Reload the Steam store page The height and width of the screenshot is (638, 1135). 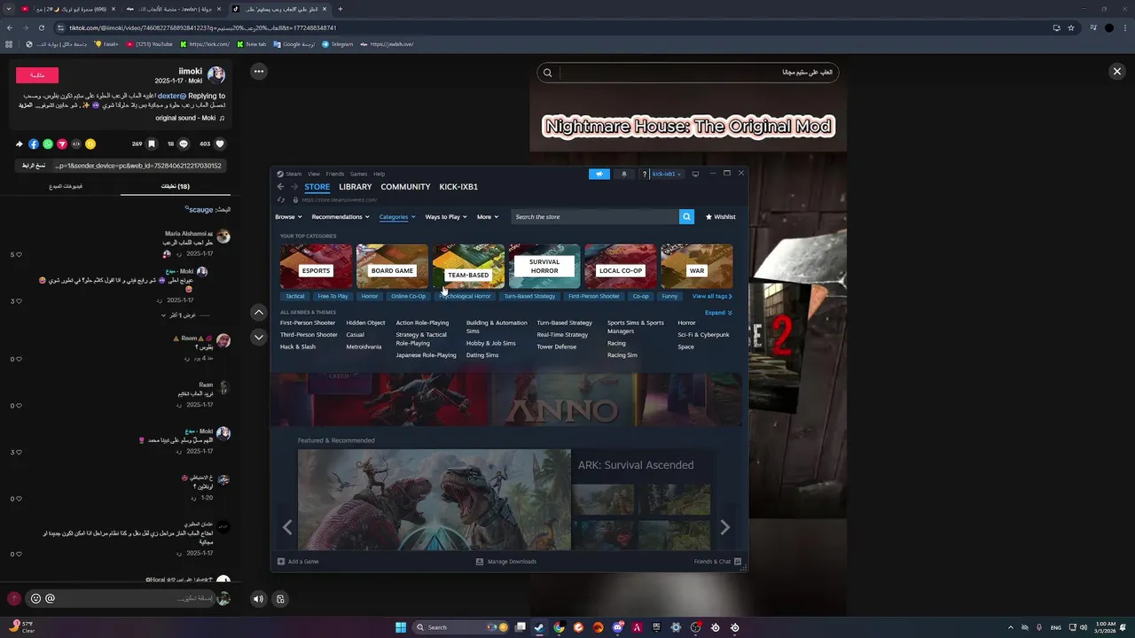pyautogui.click(x=281, y=199)
